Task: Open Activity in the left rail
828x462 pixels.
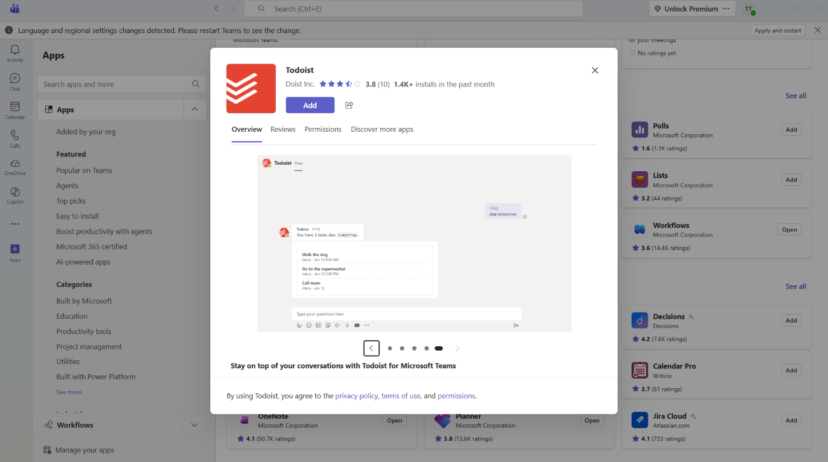Action: pos(15,53)
